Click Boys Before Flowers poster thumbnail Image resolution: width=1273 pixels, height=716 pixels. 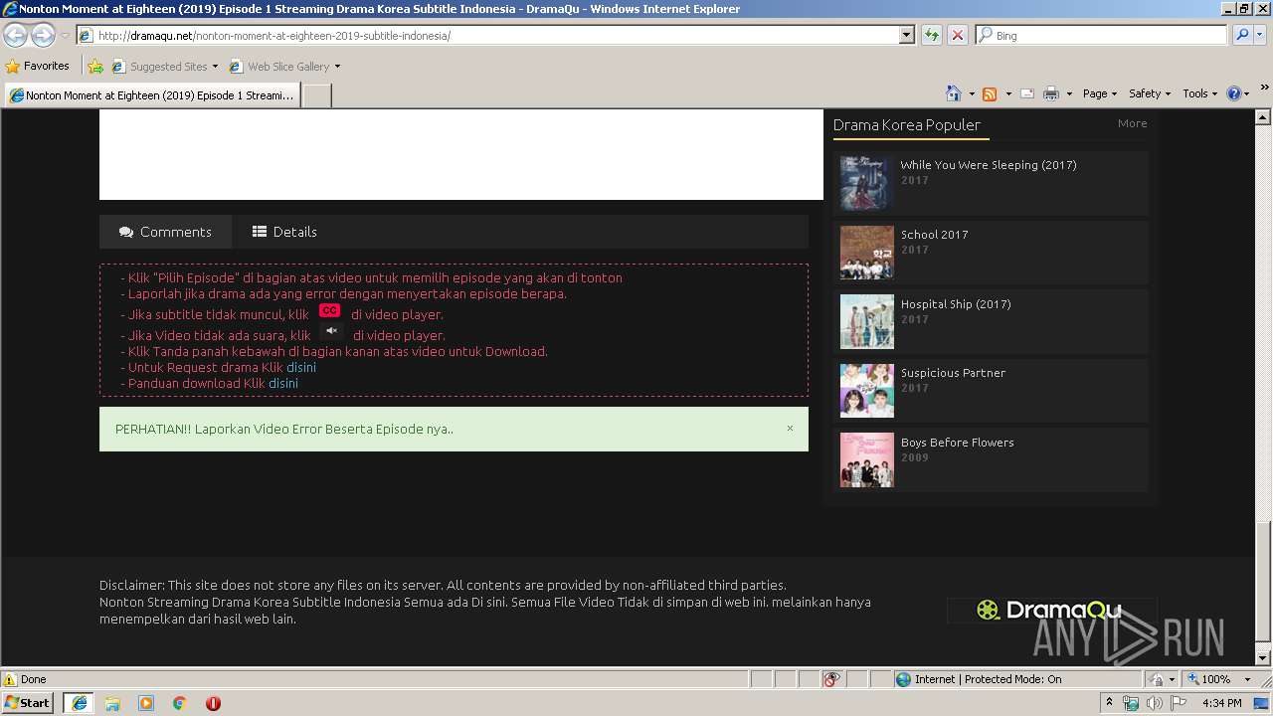[x=866, y=459]
